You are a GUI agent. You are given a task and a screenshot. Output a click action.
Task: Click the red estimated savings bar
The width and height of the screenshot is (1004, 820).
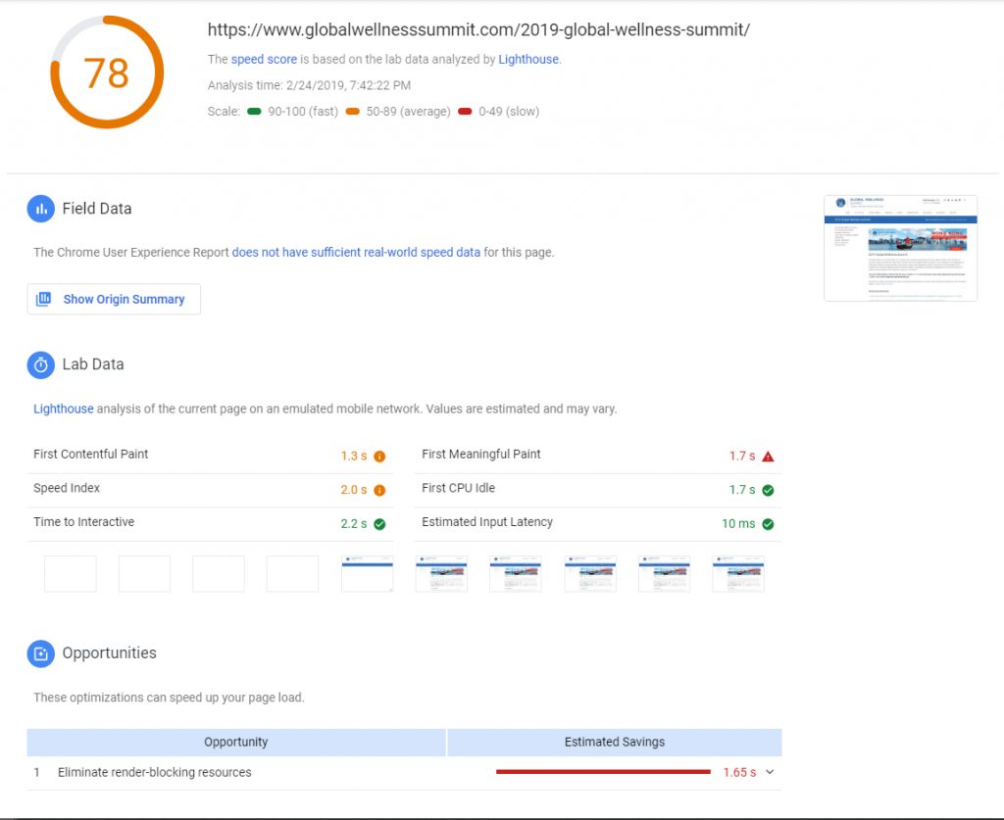pyautogui.click(x=603, y=772)
